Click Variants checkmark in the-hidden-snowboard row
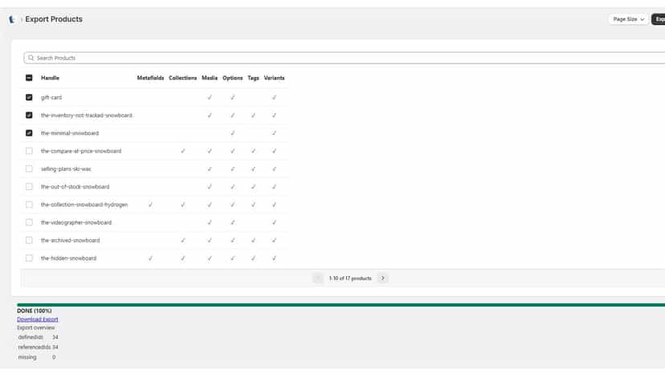 274,258
